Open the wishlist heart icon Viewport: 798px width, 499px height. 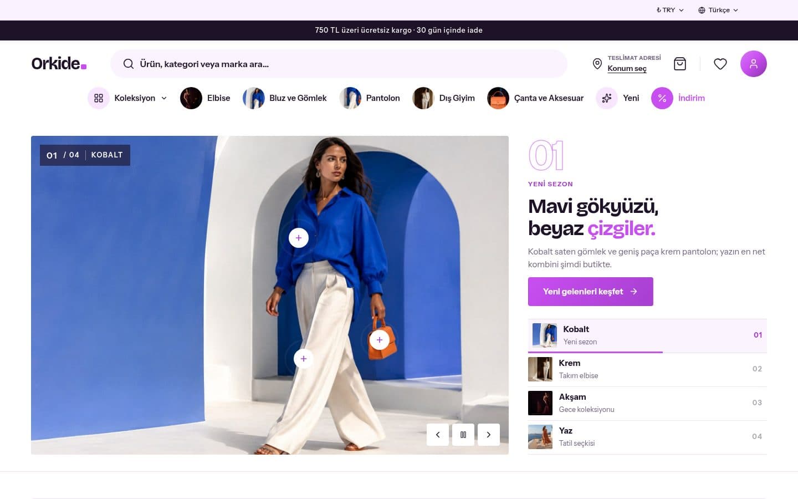click(720, 64)
